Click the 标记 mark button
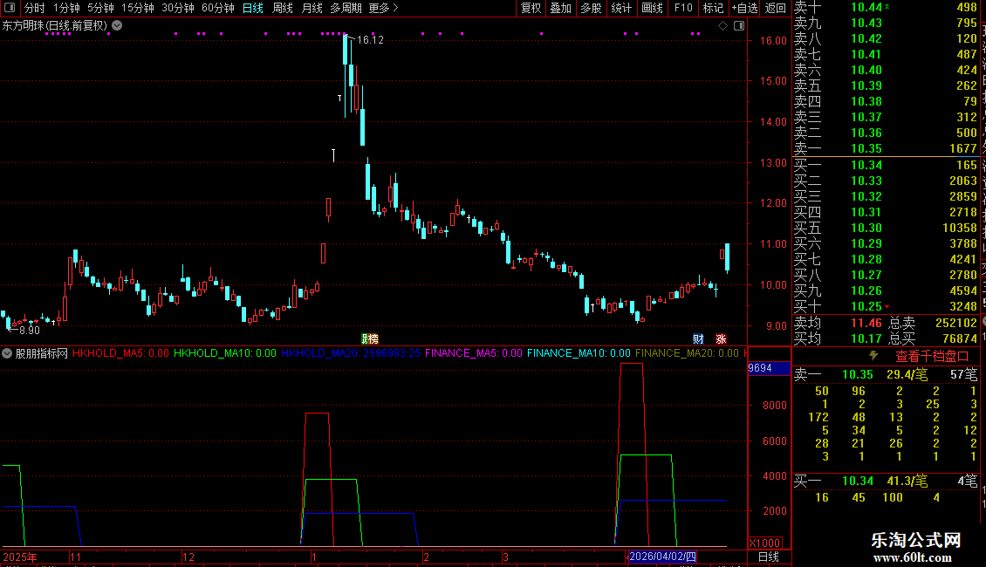Screen dimensions: 986x567 click(x=713, y=8)
